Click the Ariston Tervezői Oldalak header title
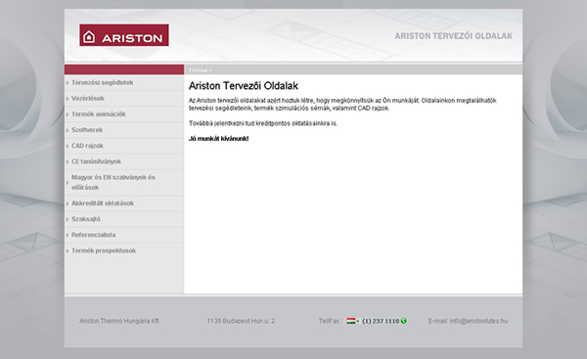 coord(453,36)
